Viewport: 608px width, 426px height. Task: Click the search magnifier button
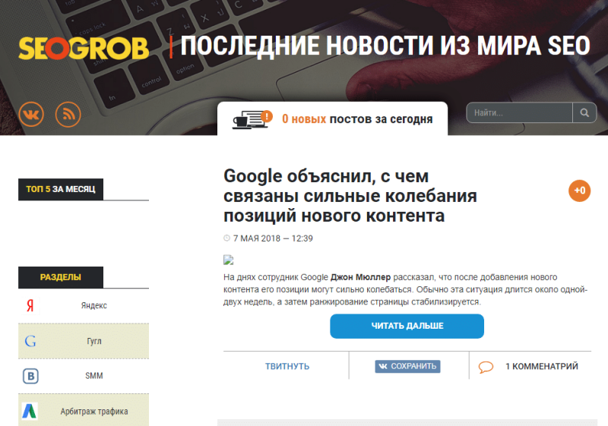click(x=584, y=112)
